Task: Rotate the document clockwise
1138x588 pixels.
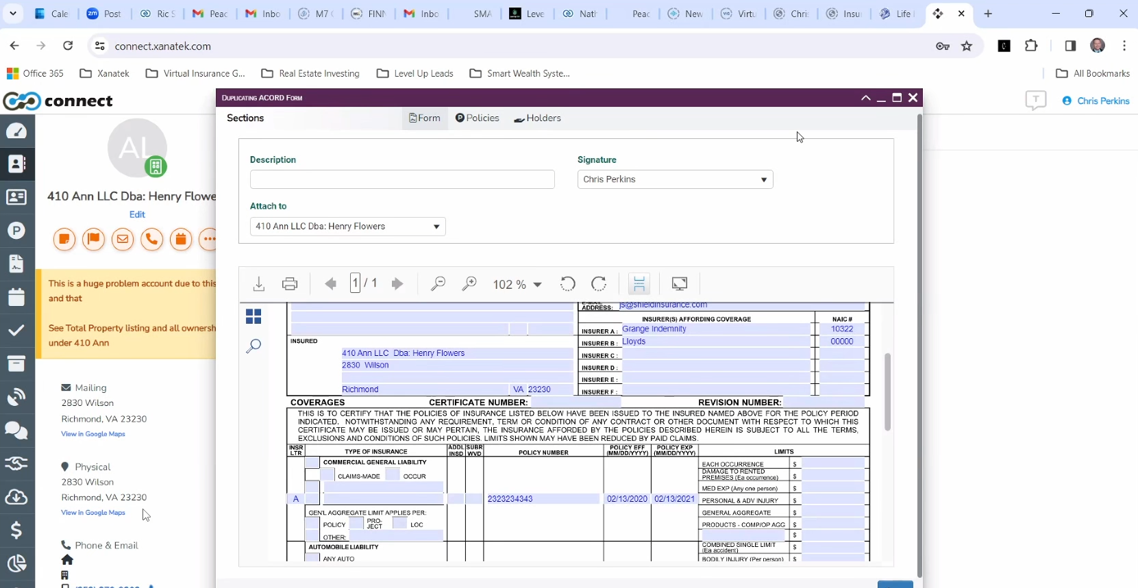Action: click(x=599, y=283)
